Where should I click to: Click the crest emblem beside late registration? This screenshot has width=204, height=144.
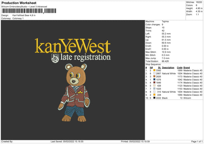(x=55, y=58)
